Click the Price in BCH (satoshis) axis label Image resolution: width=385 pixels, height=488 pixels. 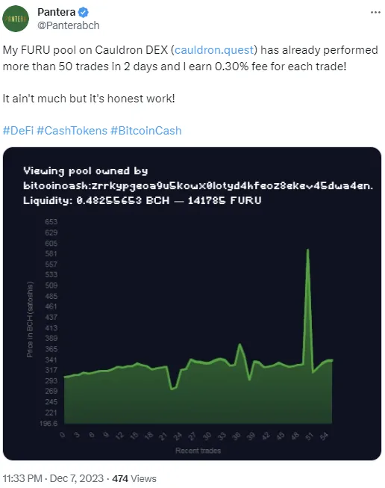30,320
